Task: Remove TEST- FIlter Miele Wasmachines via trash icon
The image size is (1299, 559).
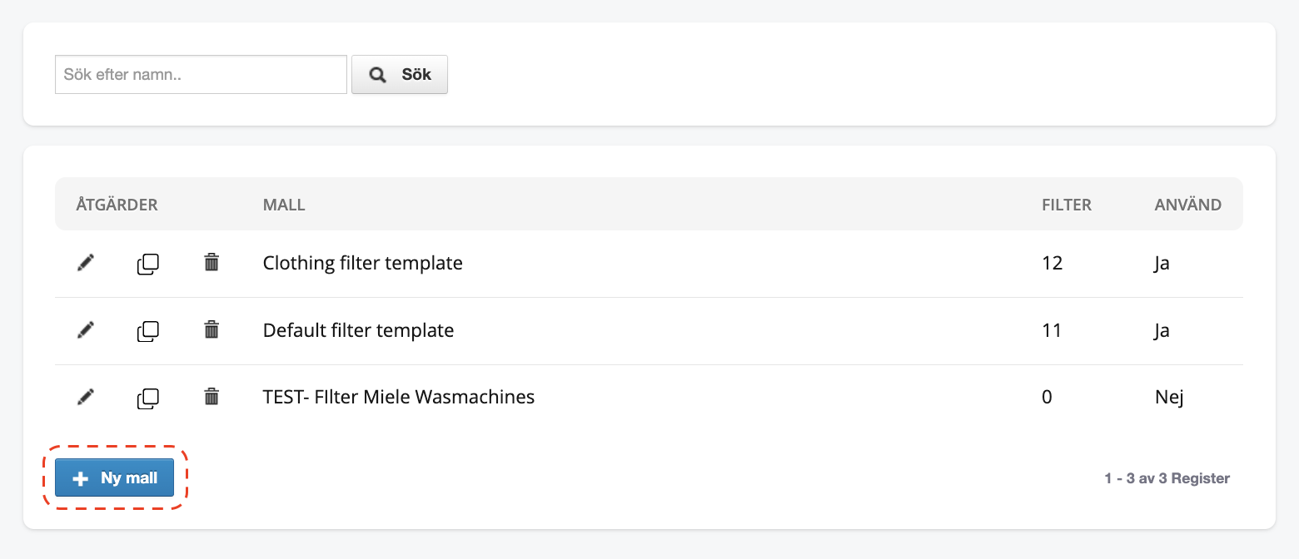Action: [212, 397]
